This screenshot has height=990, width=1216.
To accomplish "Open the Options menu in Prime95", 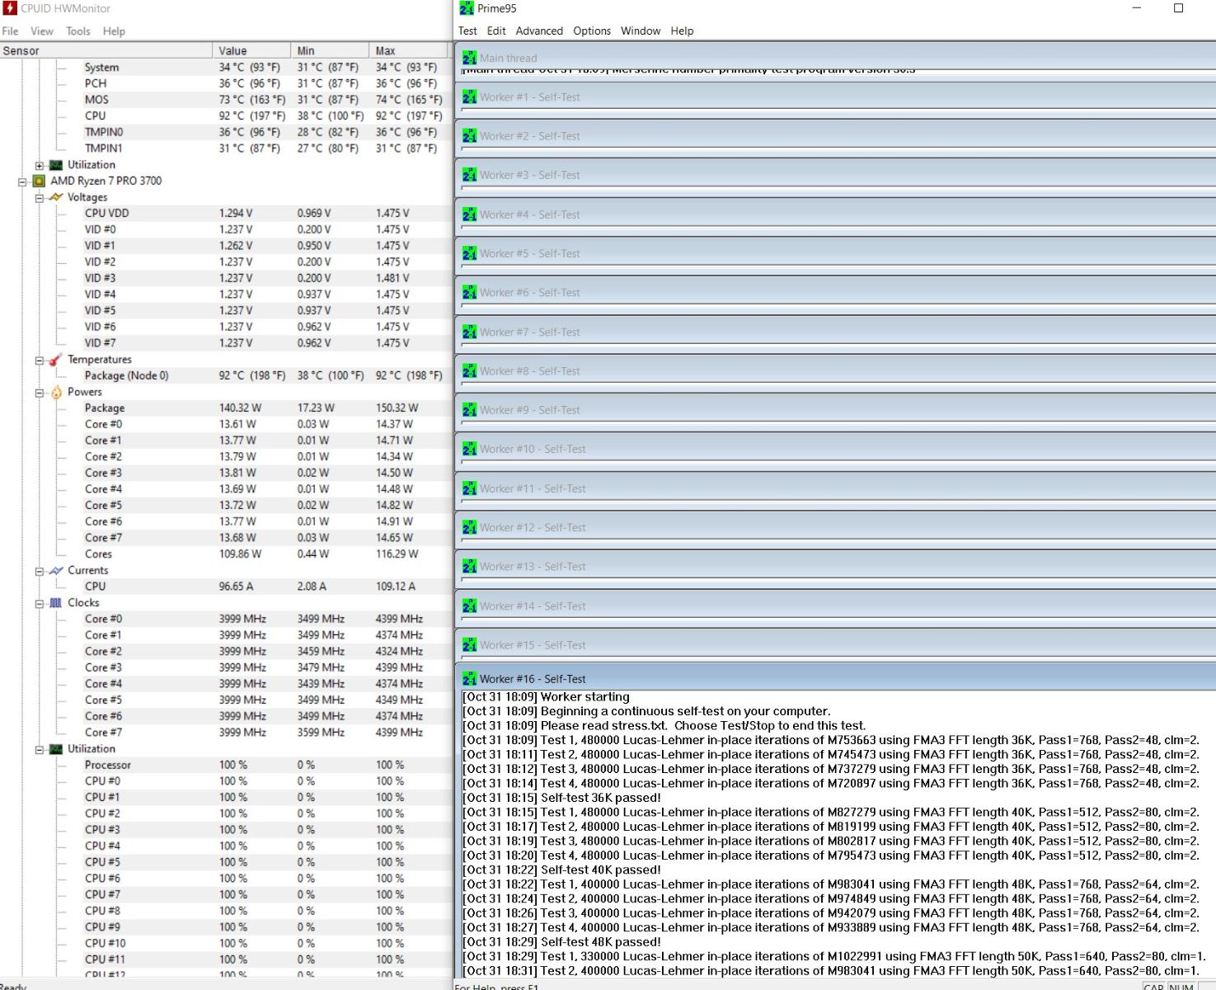I will 592,31.
